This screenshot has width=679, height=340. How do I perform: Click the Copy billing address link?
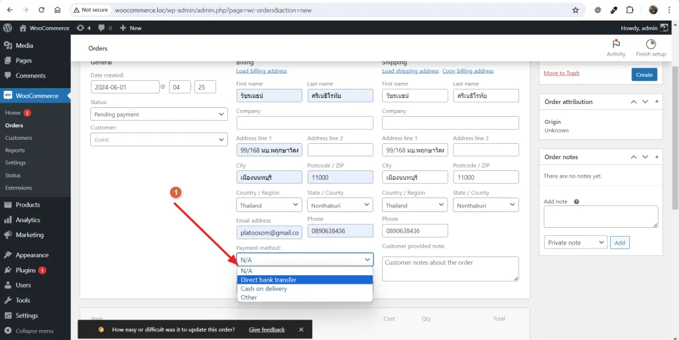click(x=467, y=71)
